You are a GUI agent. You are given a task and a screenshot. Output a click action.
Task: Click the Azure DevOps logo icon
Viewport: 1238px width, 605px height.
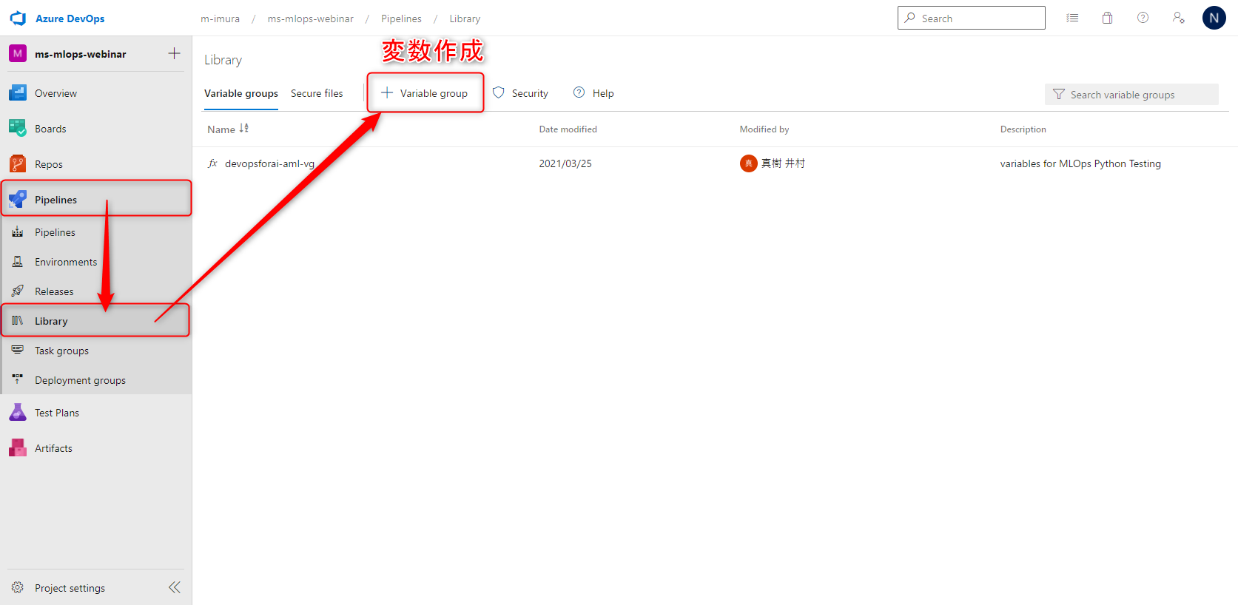(18, 18)
